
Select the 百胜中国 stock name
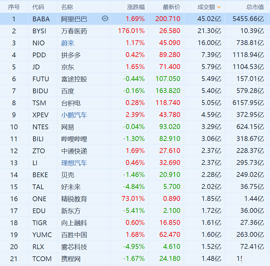click(74, 235)
